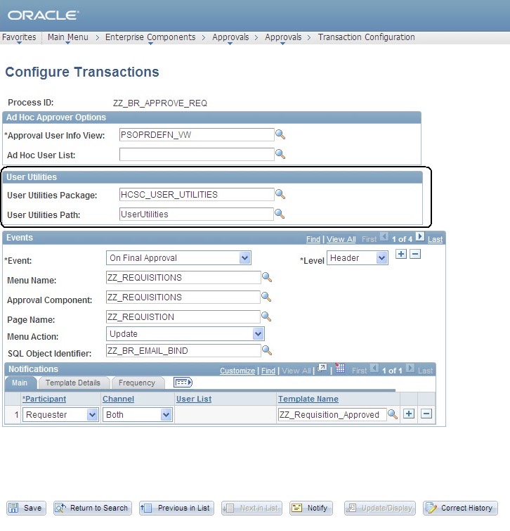Image resolution: width=510 pixels, height=531 pixels.
Task: Open lookup for Ad Hoc User List
Action: (x=280, y=154)
